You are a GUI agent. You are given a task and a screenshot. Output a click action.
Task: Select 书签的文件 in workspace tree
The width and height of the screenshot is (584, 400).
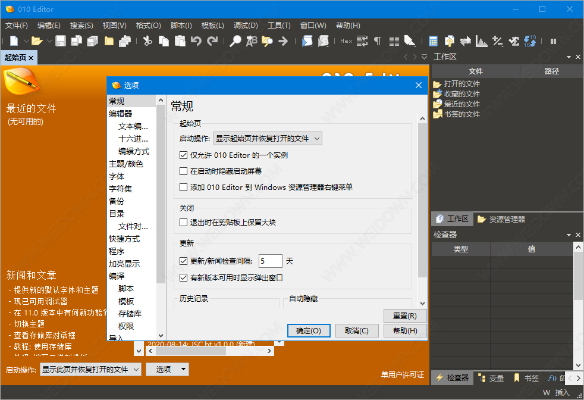coord(462,114)
